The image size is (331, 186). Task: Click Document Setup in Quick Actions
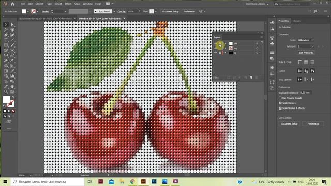[x=289, y=124]
